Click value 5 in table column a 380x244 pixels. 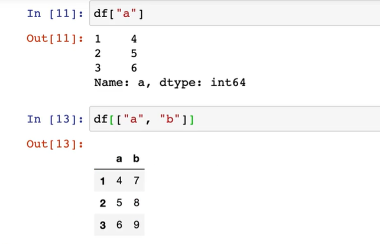click(x=119, y=203)
